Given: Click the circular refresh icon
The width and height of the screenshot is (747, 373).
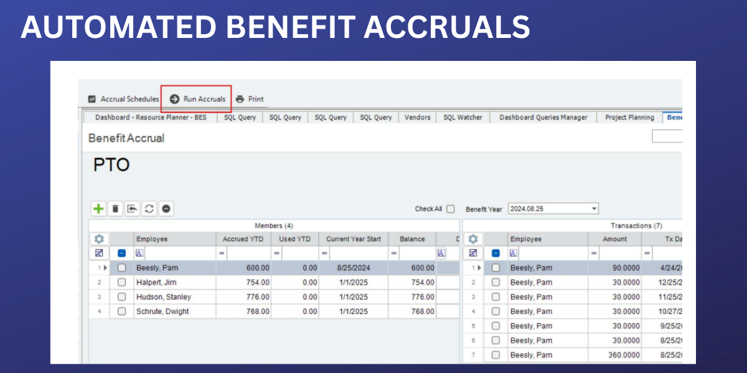Looking at the screenshot, I should pyautogui.click(x=149, y=209).
